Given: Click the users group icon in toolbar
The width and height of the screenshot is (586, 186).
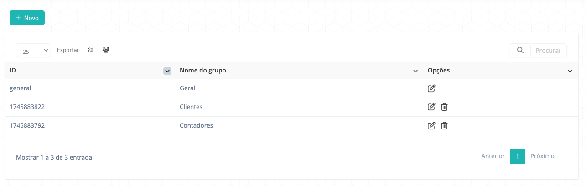Looking at the screenshot, I should pos(106,50).
